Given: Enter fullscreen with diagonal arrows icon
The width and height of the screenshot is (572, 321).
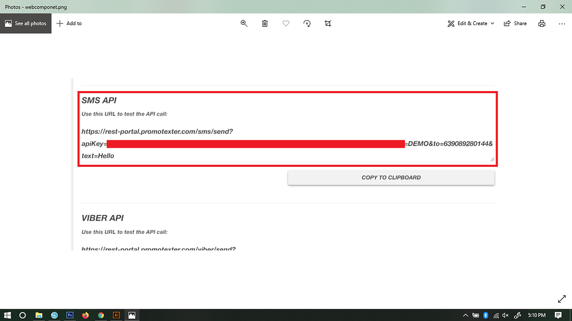Looking at the screenshot, I should (562, 299).
